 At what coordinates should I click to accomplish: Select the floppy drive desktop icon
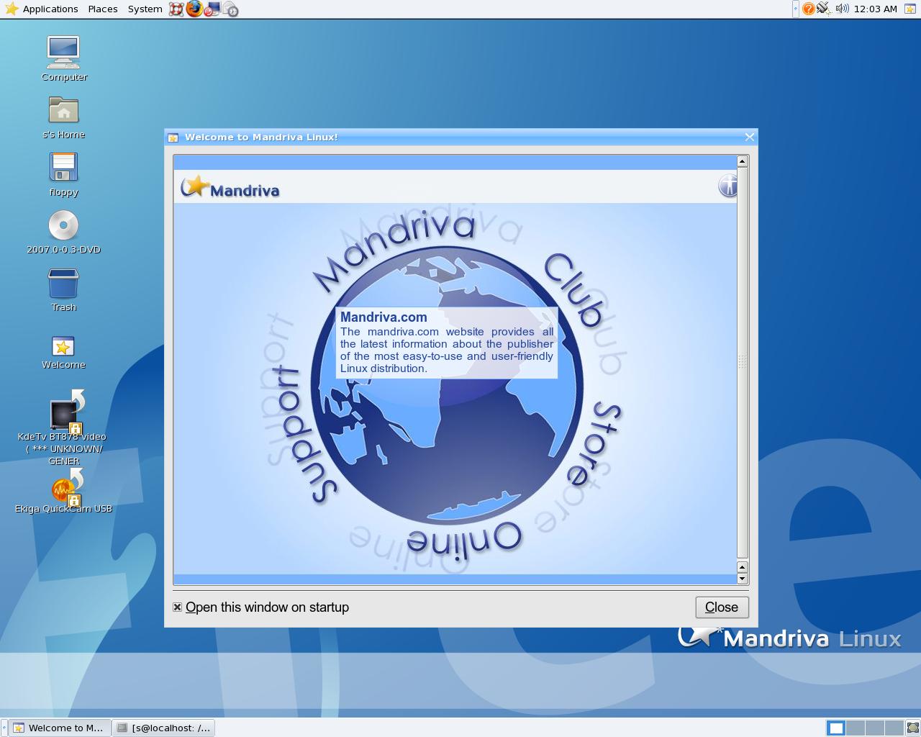(63, 175)
